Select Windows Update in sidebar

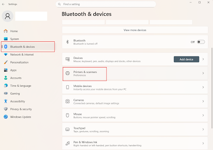28,117
